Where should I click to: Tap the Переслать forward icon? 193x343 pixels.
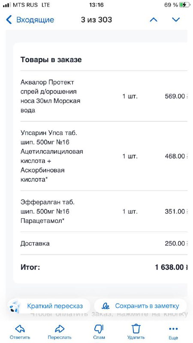click(60, 331)
